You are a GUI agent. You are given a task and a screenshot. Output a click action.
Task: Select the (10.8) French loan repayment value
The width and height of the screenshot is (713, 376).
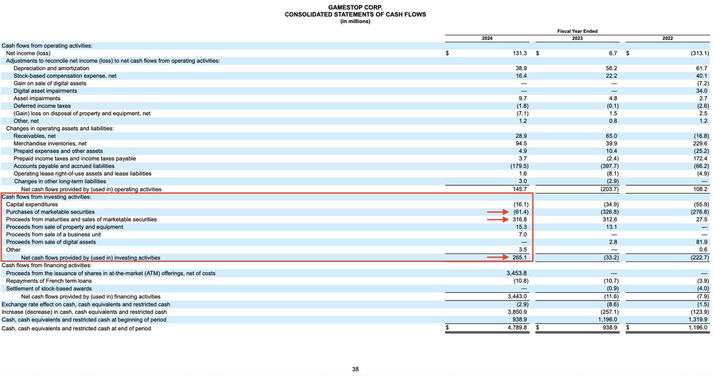click(520, 280)
